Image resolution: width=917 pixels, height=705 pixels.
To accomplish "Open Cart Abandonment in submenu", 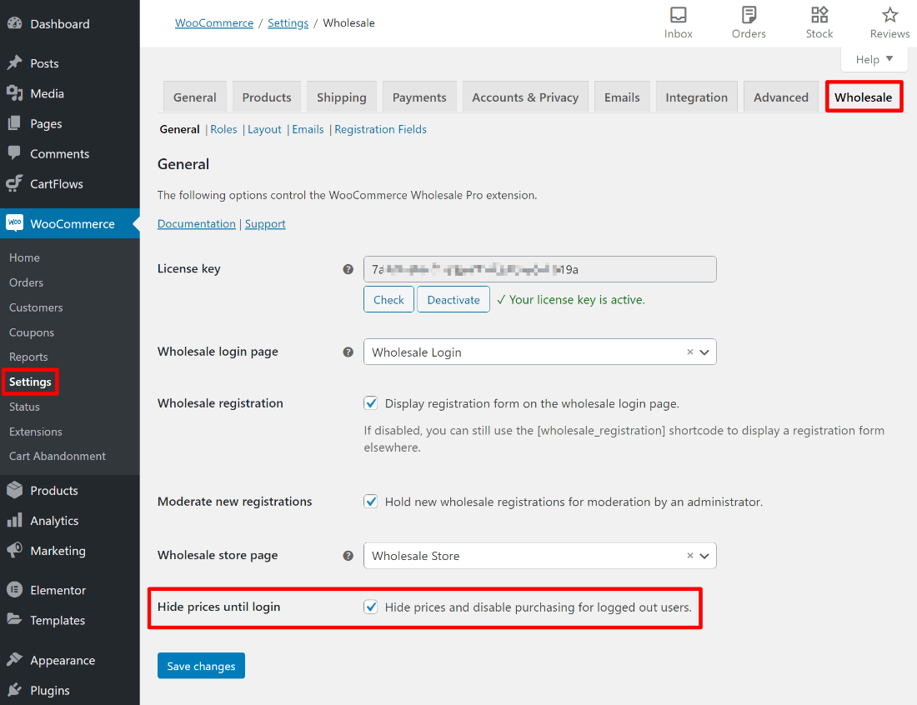I will [58, 456].
